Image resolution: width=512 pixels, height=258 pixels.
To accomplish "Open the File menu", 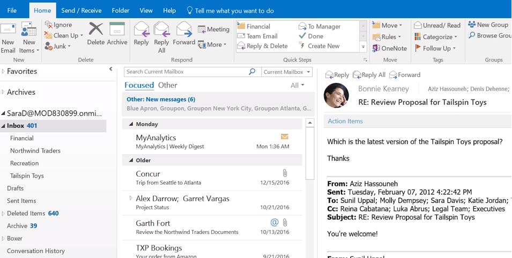I will 12,10.
